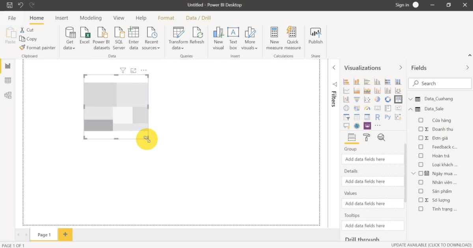Select the Slicer visualization
Screen dimensions: 473x248
click(x=346, y=117)
